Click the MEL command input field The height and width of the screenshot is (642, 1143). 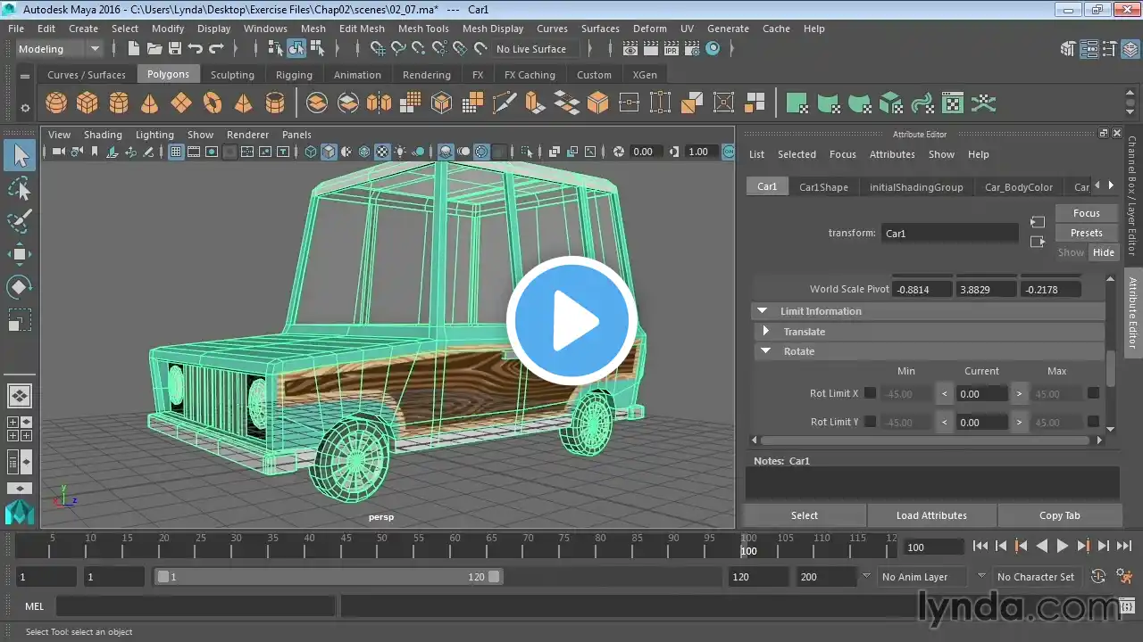196,606
